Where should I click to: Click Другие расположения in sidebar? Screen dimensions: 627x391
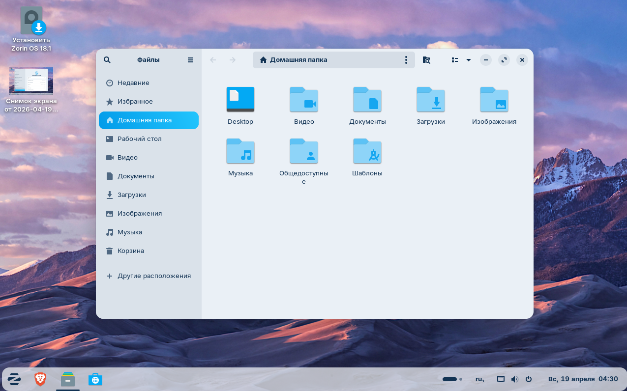[x=153, y=276]
